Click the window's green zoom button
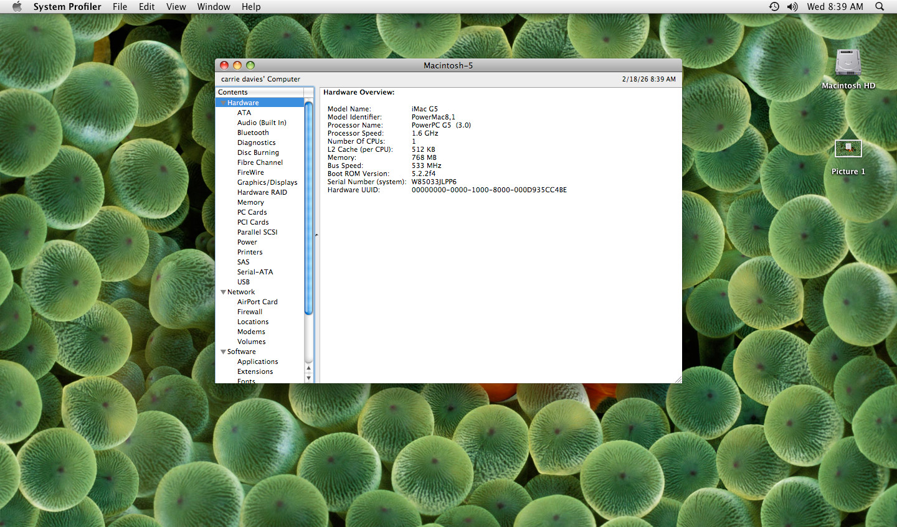Image resolution: width=897 pixels, height=527 pixels. coord(250,65)
